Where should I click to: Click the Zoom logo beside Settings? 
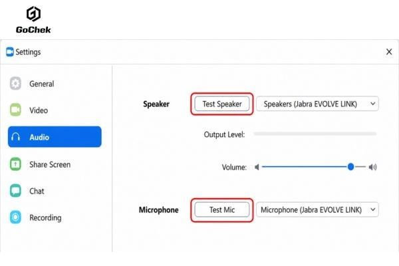pyautogui.click(x=10, y=52)
